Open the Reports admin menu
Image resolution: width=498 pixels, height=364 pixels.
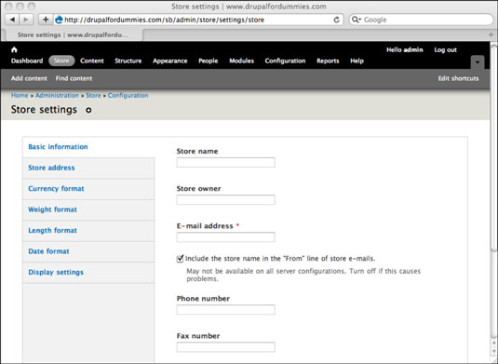(328, 61)
